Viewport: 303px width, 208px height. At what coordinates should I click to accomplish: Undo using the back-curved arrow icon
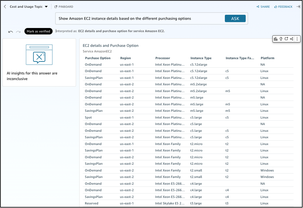click(10, 31)
